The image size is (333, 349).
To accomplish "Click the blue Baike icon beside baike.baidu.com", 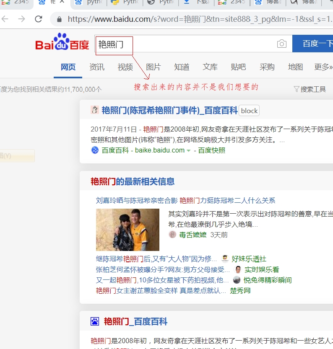I will pos(95,150).
